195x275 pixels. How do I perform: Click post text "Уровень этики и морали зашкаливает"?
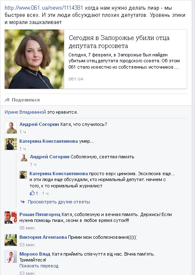pos(95,19)
